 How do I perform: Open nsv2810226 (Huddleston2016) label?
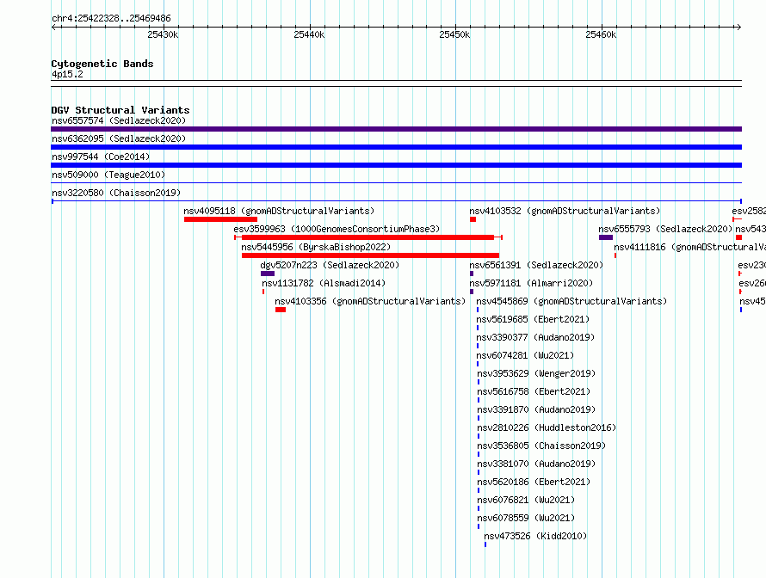coord(547,427)
